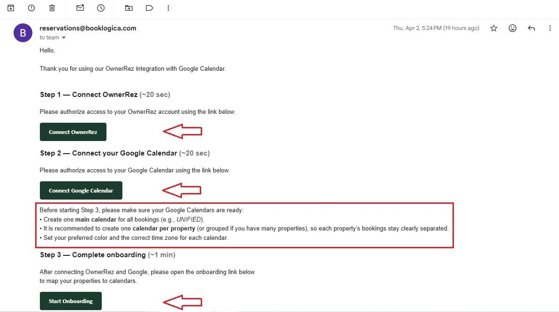Archive this email

click(x=10, y=7)
